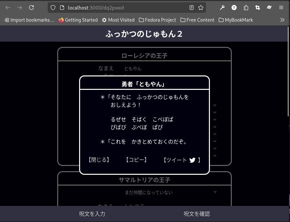Take a screenshot with the crop tool icon
Screen dimensions: 290x222
(x=258, y=8)
